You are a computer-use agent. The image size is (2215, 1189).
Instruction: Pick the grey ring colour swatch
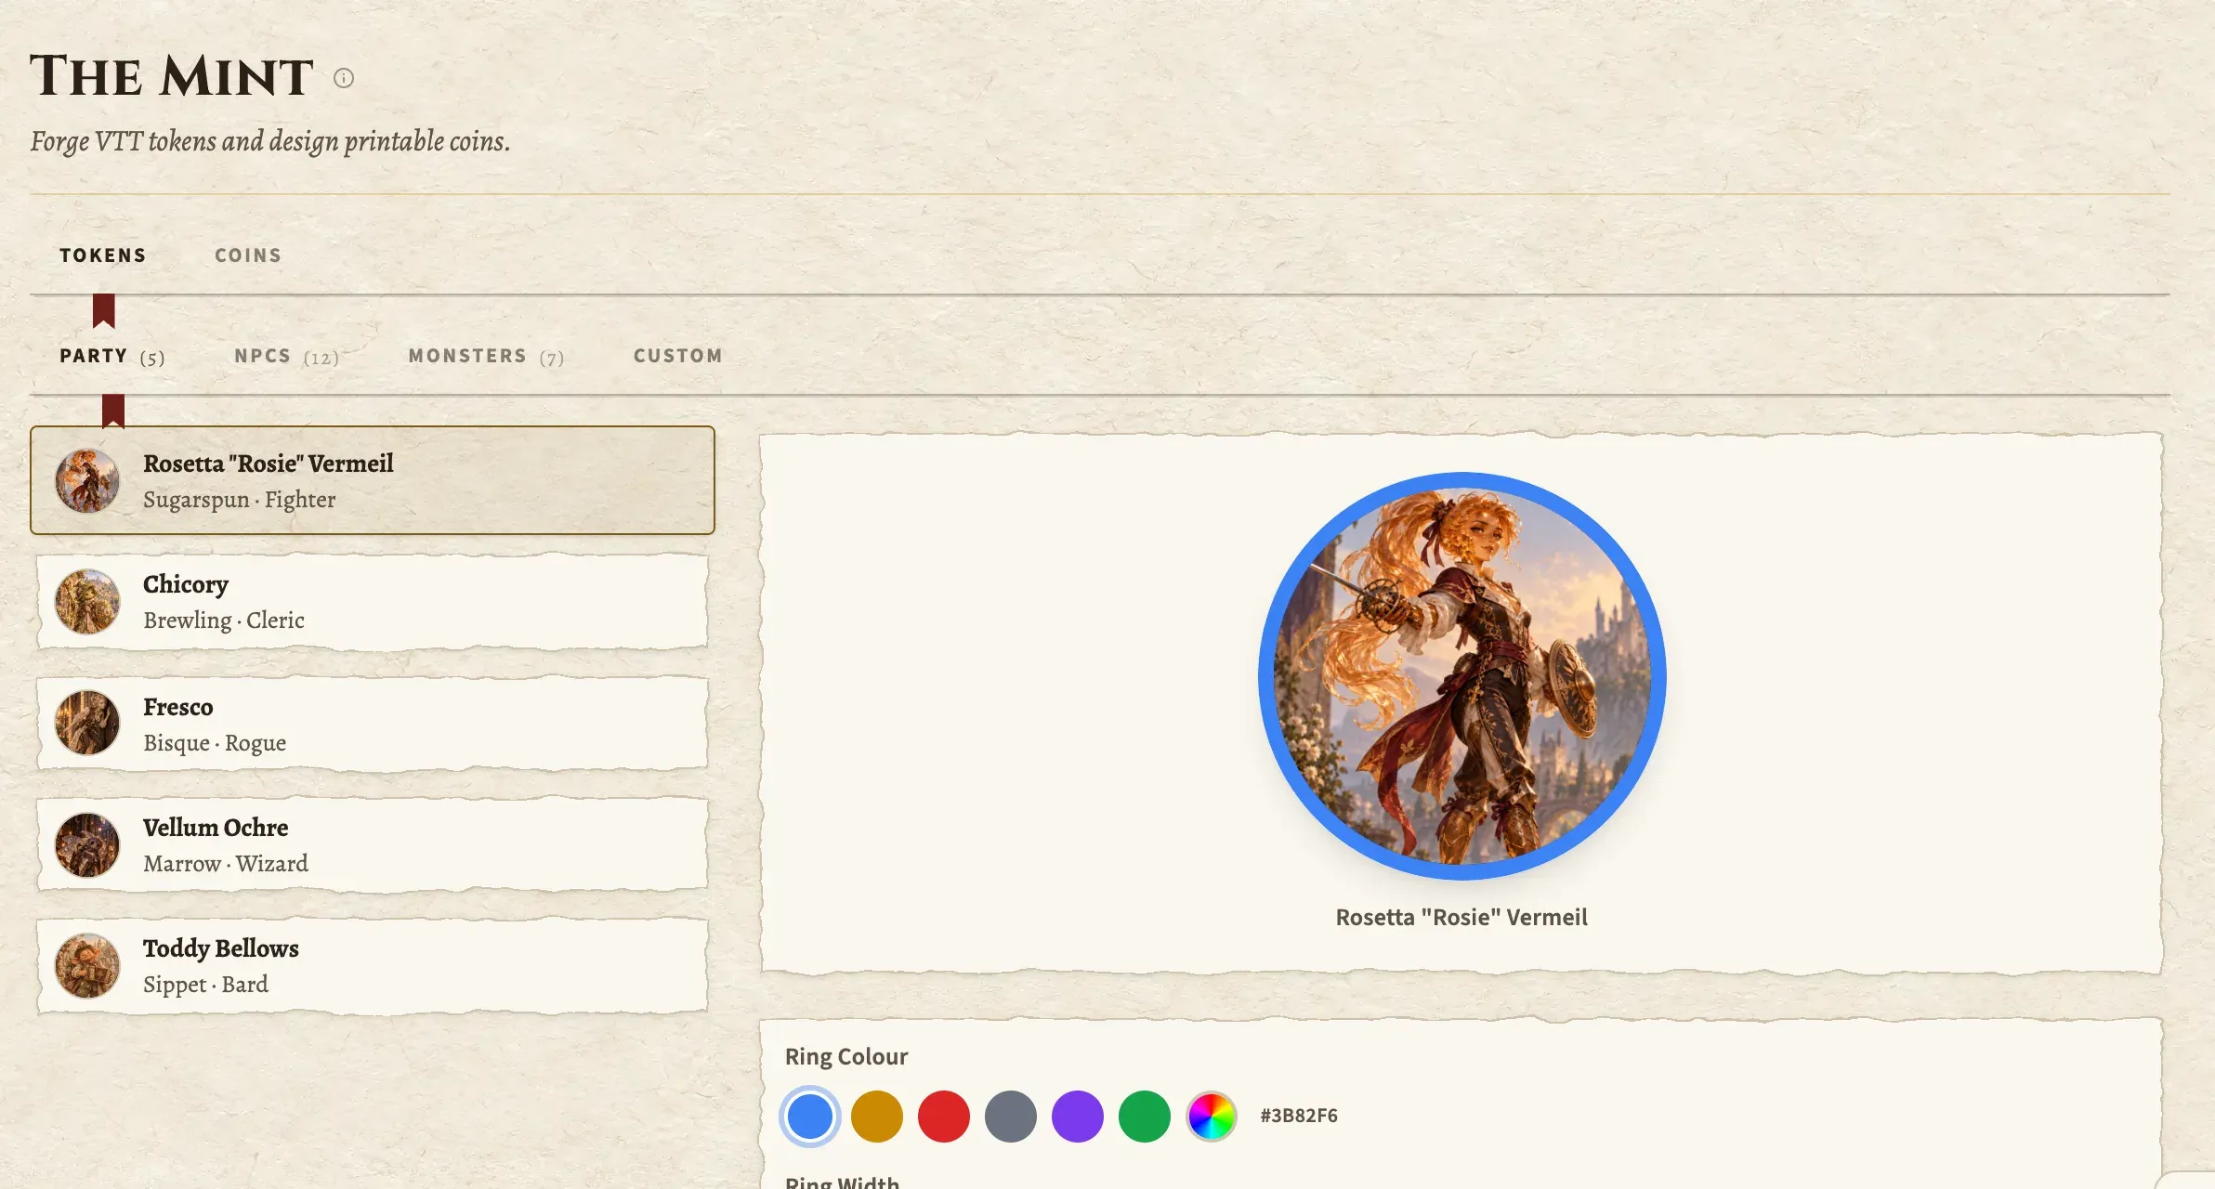coord(1011,1117)
